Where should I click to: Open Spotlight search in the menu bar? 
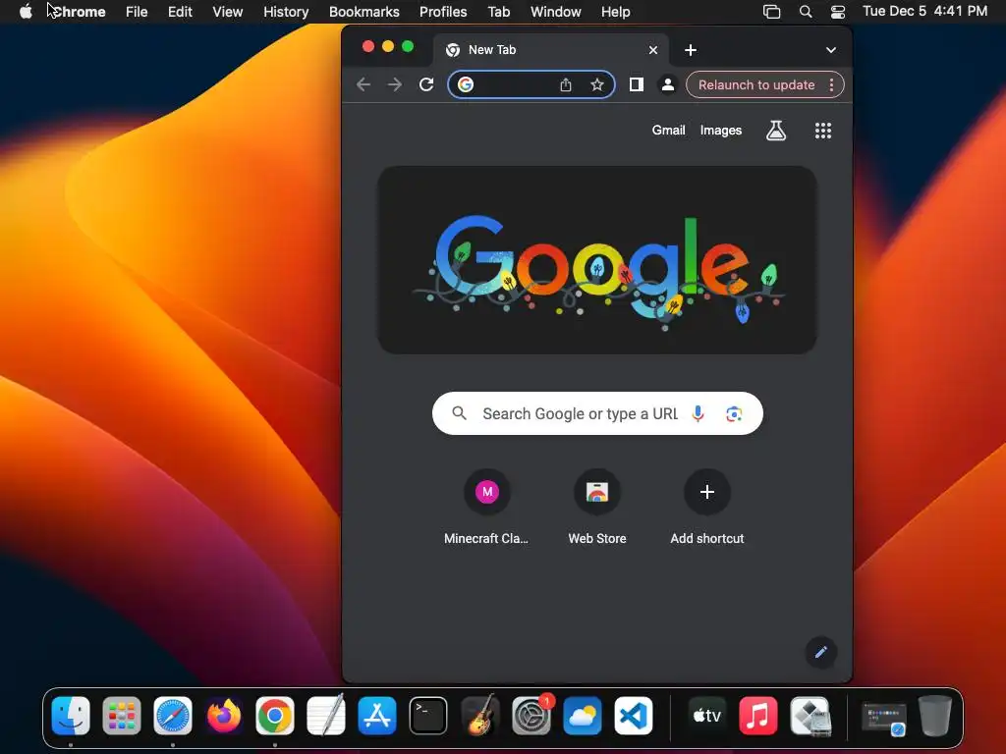tap(806, 12)
